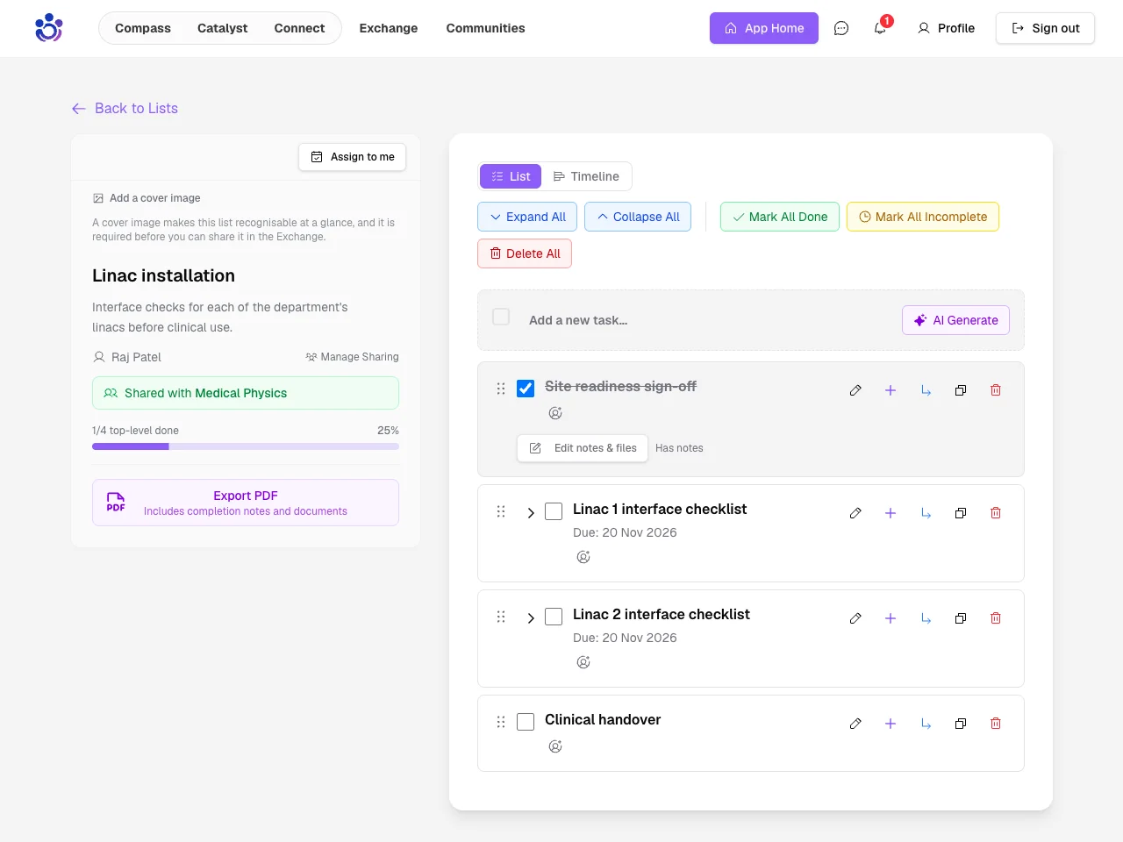The width and height of the screenshot is (1123, 842).
Task: Click the Expand All button
Action: [x=527, y=217]
